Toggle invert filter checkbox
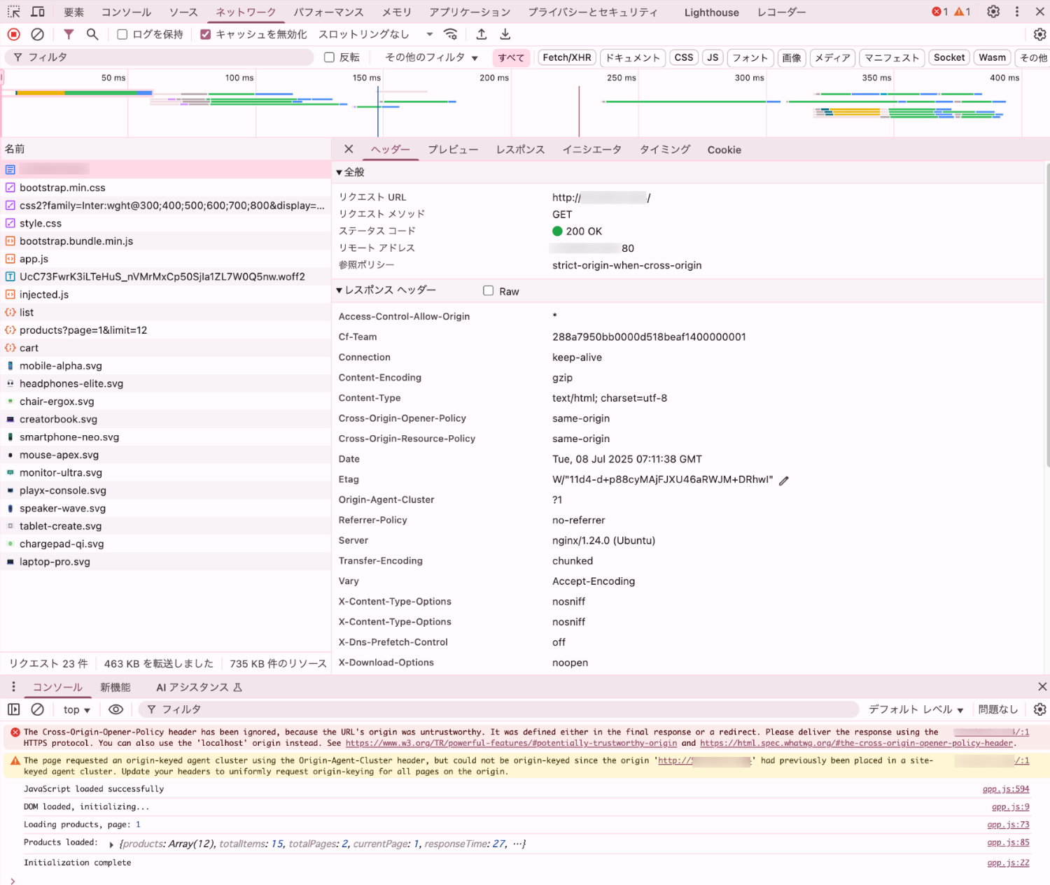This screenshot has width=1050, height=885. tap(329, 57)
